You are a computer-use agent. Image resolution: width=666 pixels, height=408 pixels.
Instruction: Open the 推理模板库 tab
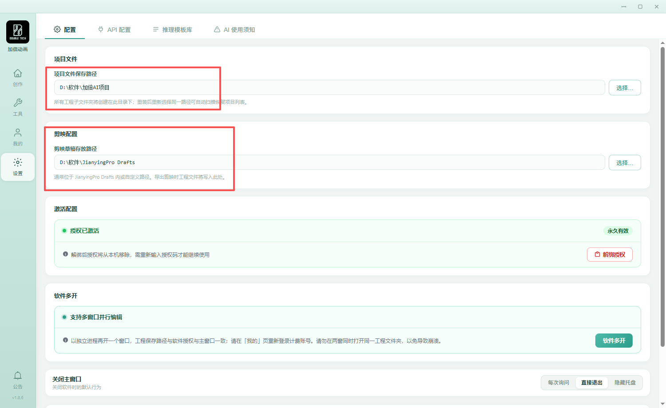[173, 30]
